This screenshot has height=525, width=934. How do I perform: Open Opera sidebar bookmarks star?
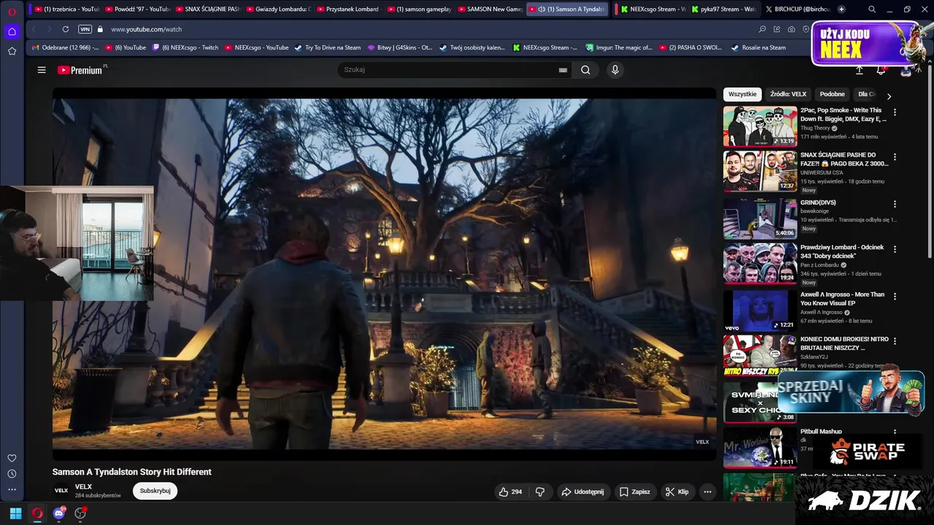click(12, 51)
